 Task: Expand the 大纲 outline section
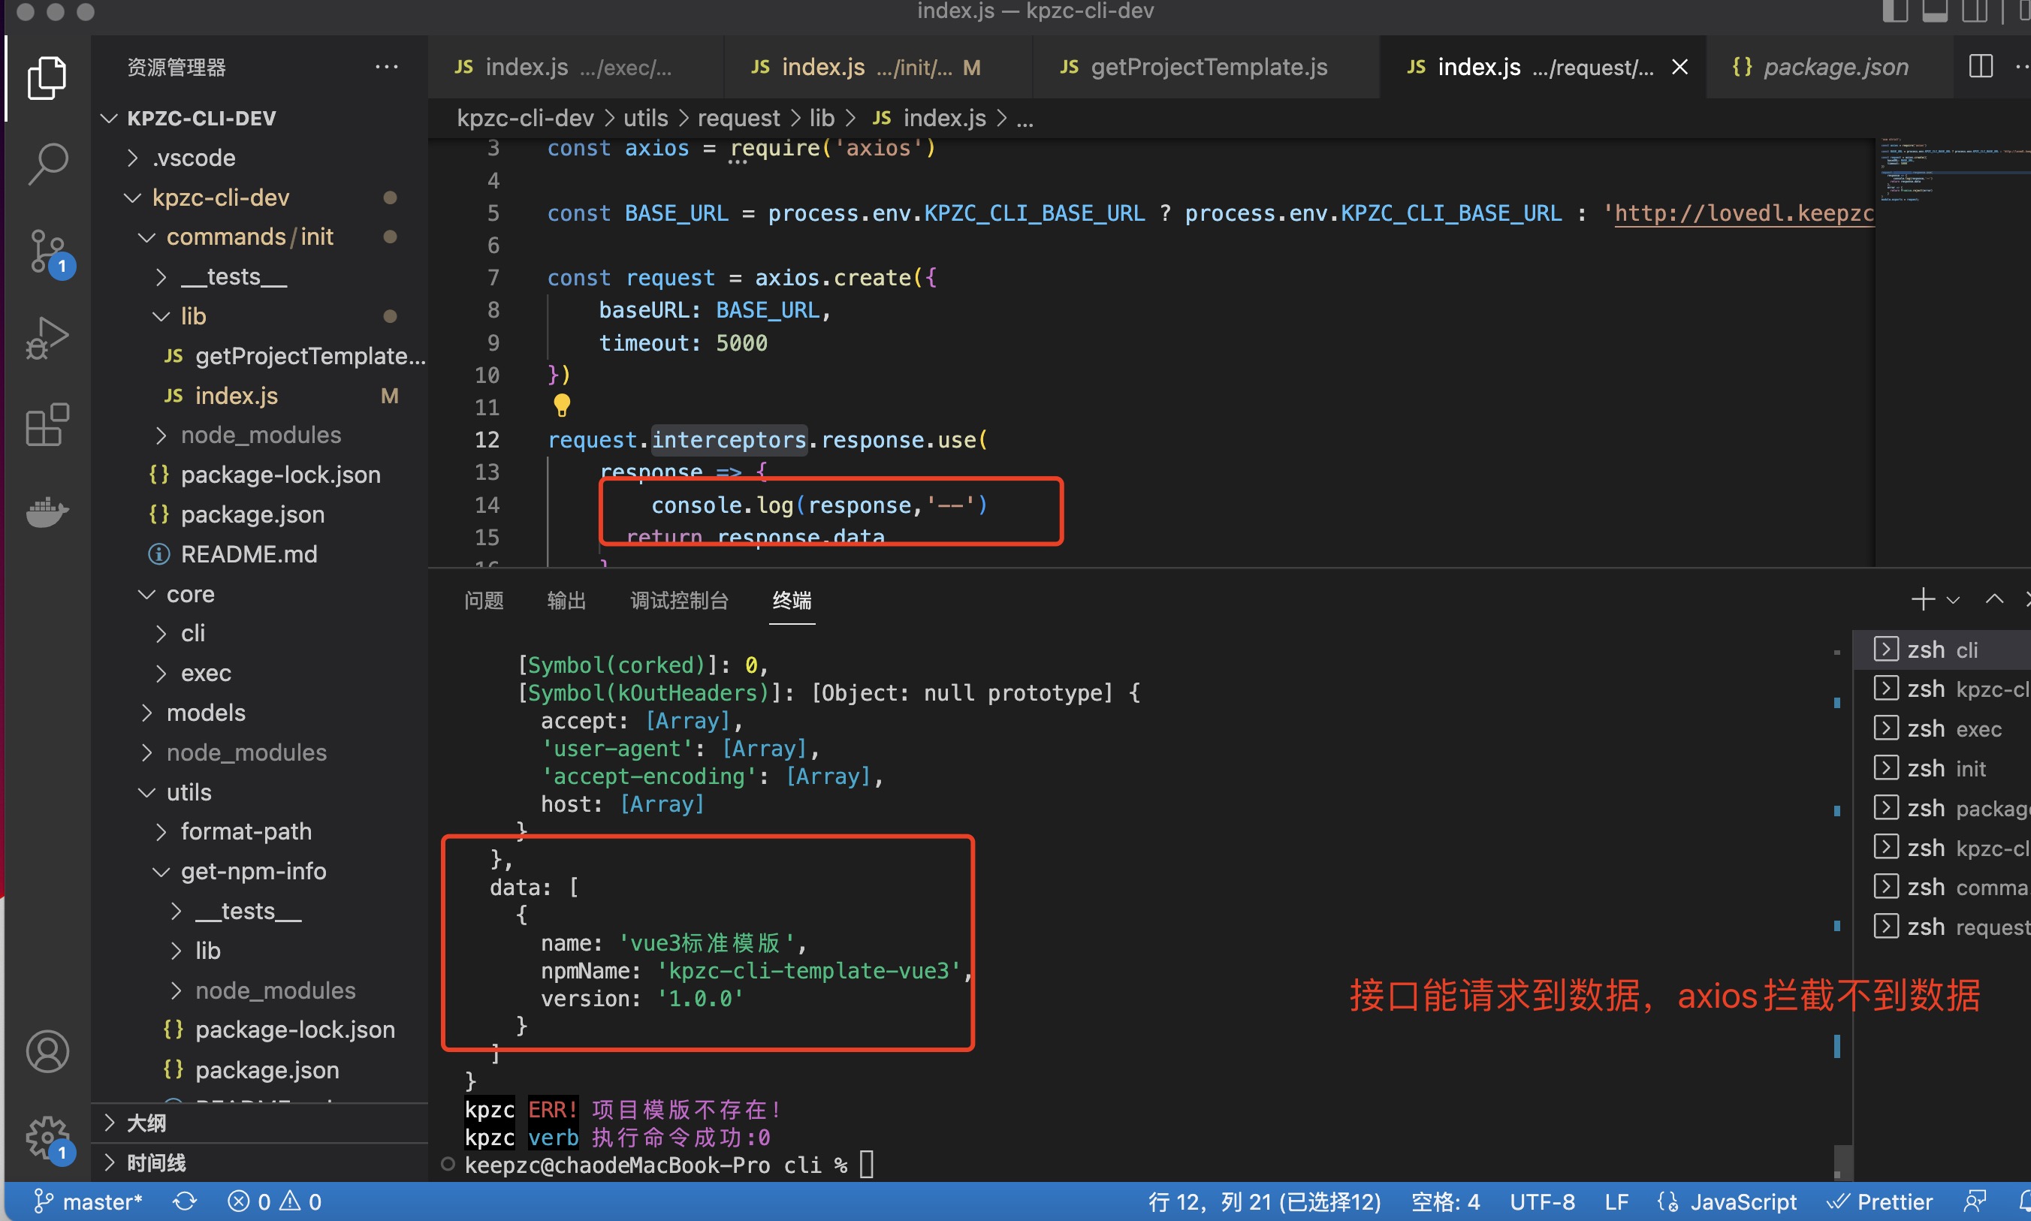click(259, 1123)
